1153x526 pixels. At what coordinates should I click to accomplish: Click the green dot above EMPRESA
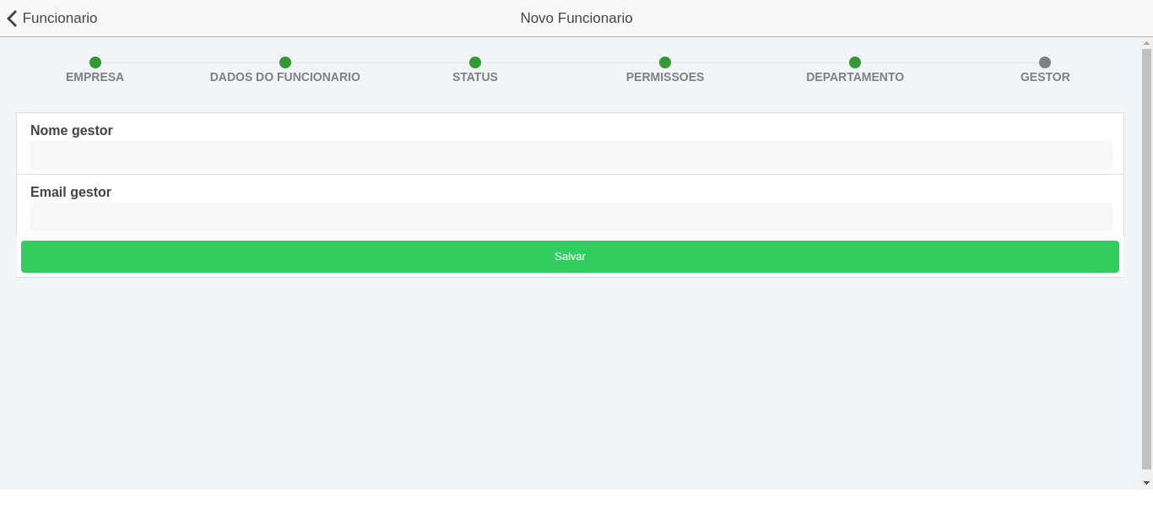[x=95, y=62]
